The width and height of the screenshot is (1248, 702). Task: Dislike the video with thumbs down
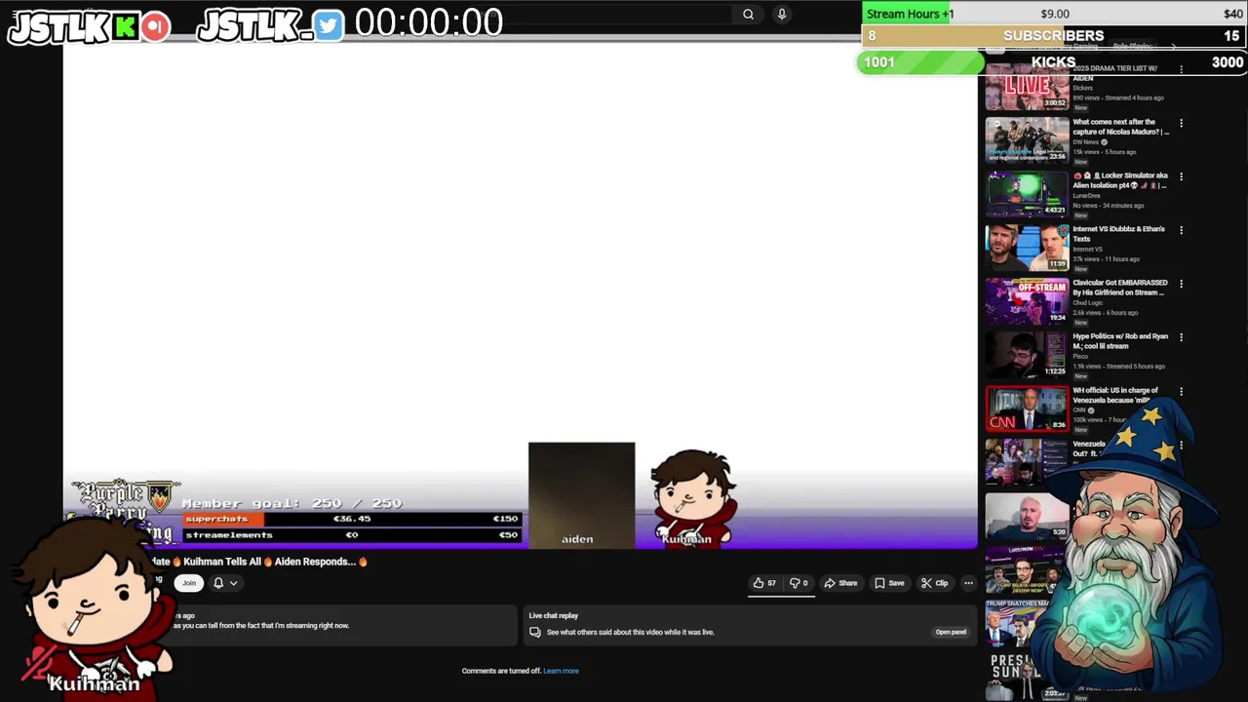tap(799, 583)
